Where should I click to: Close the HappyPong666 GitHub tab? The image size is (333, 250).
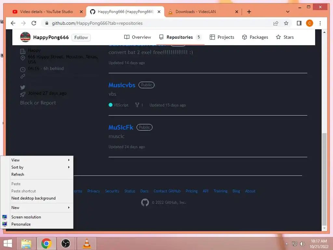coord(159,12)
